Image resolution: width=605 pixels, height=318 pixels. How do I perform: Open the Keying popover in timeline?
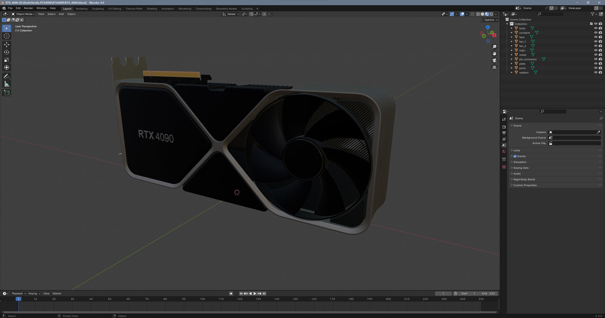coord(34,293)
